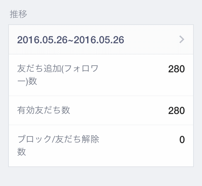Tap the start date 2016.05.26 before the tilde
This screenshot has width=202, height=186.
click(42, 40)
